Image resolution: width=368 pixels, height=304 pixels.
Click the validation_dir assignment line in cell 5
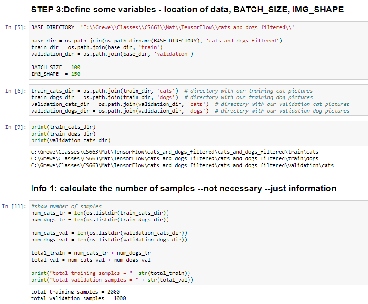click(x=112, y=54)
